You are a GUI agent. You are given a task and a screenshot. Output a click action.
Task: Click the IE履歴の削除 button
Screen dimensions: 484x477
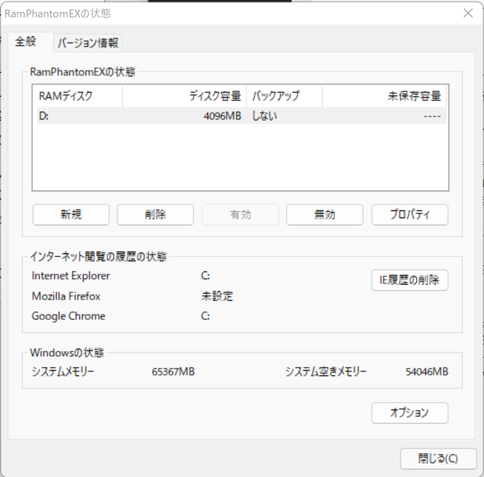410,280
